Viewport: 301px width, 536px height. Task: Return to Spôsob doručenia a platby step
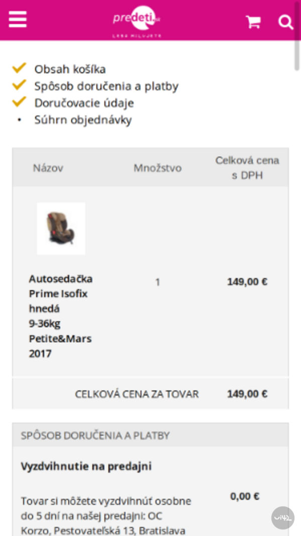[x=106, y=86]
